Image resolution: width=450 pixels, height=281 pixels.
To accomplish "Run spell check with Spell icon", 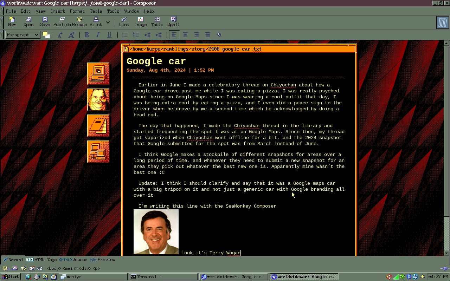I will point(173,21).
